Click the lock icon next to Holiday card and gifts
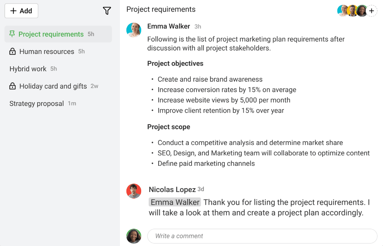Screen dimensions: 383x246 coord(12,86)
